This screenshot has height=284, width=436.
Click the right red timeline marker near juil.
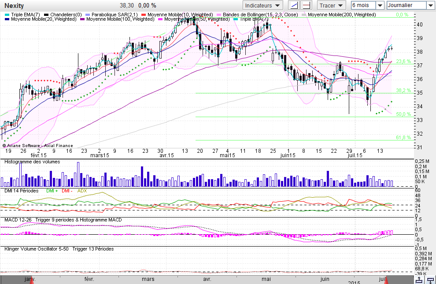[x=387, y=280]
